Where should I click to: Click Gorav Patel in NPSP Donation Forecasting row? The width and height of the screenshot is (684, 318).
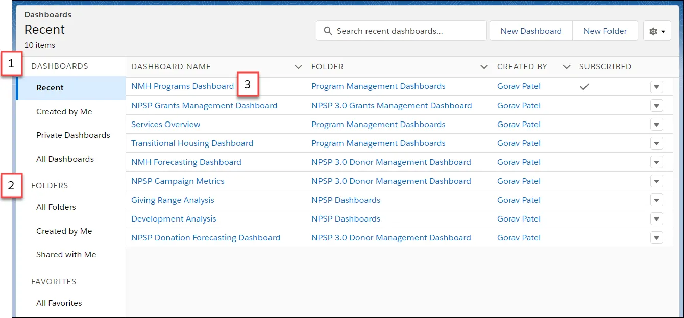(x=519, y=238)
